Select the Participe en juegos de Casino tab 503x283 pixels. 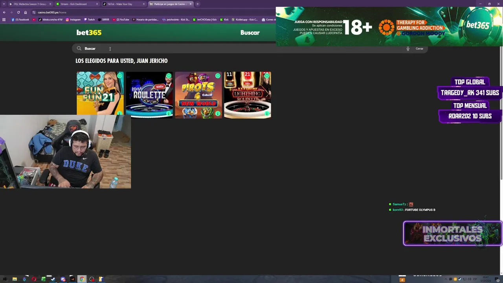click(170, 4)
